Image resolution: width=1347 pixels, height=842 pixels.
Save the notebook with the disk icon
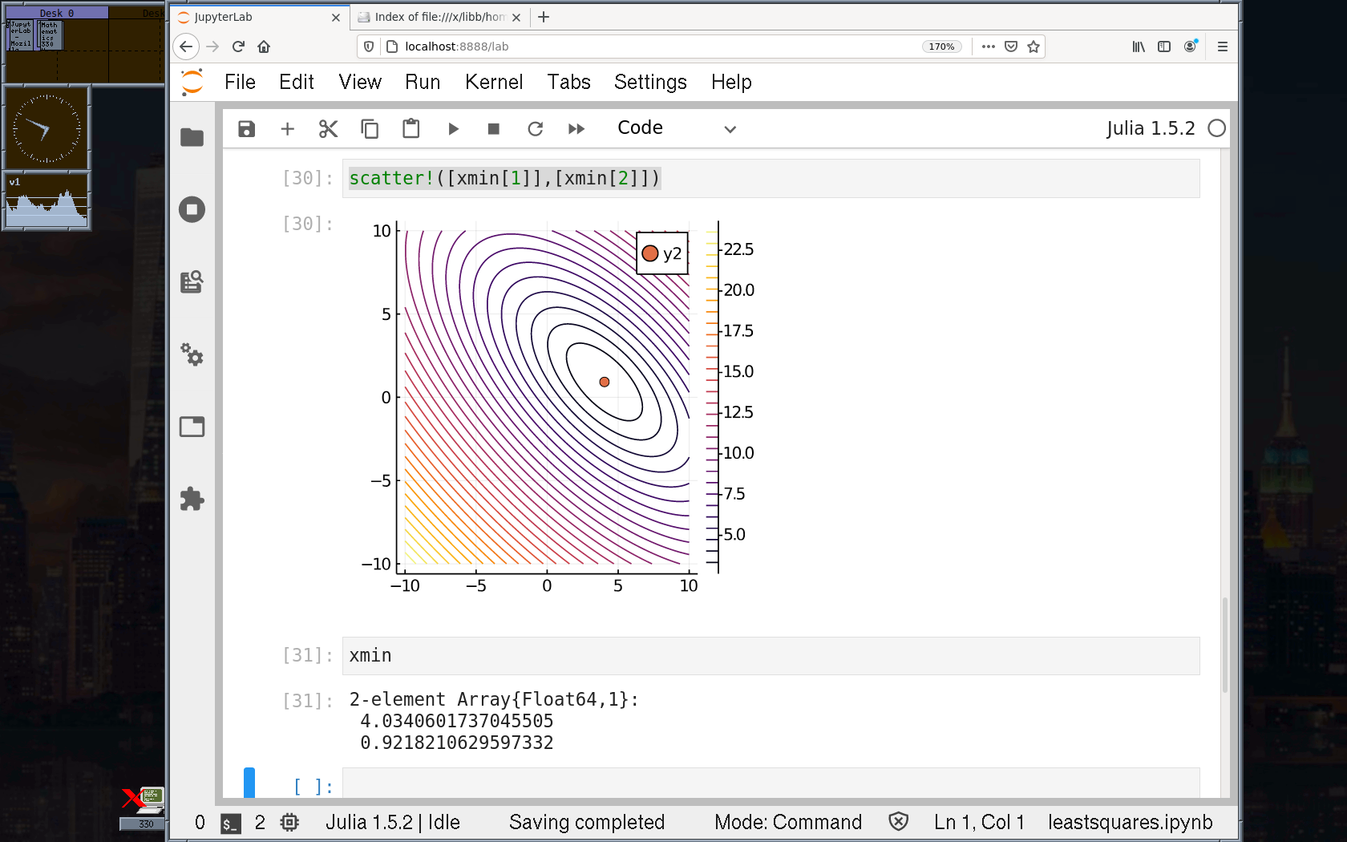[x=246, y=129]
